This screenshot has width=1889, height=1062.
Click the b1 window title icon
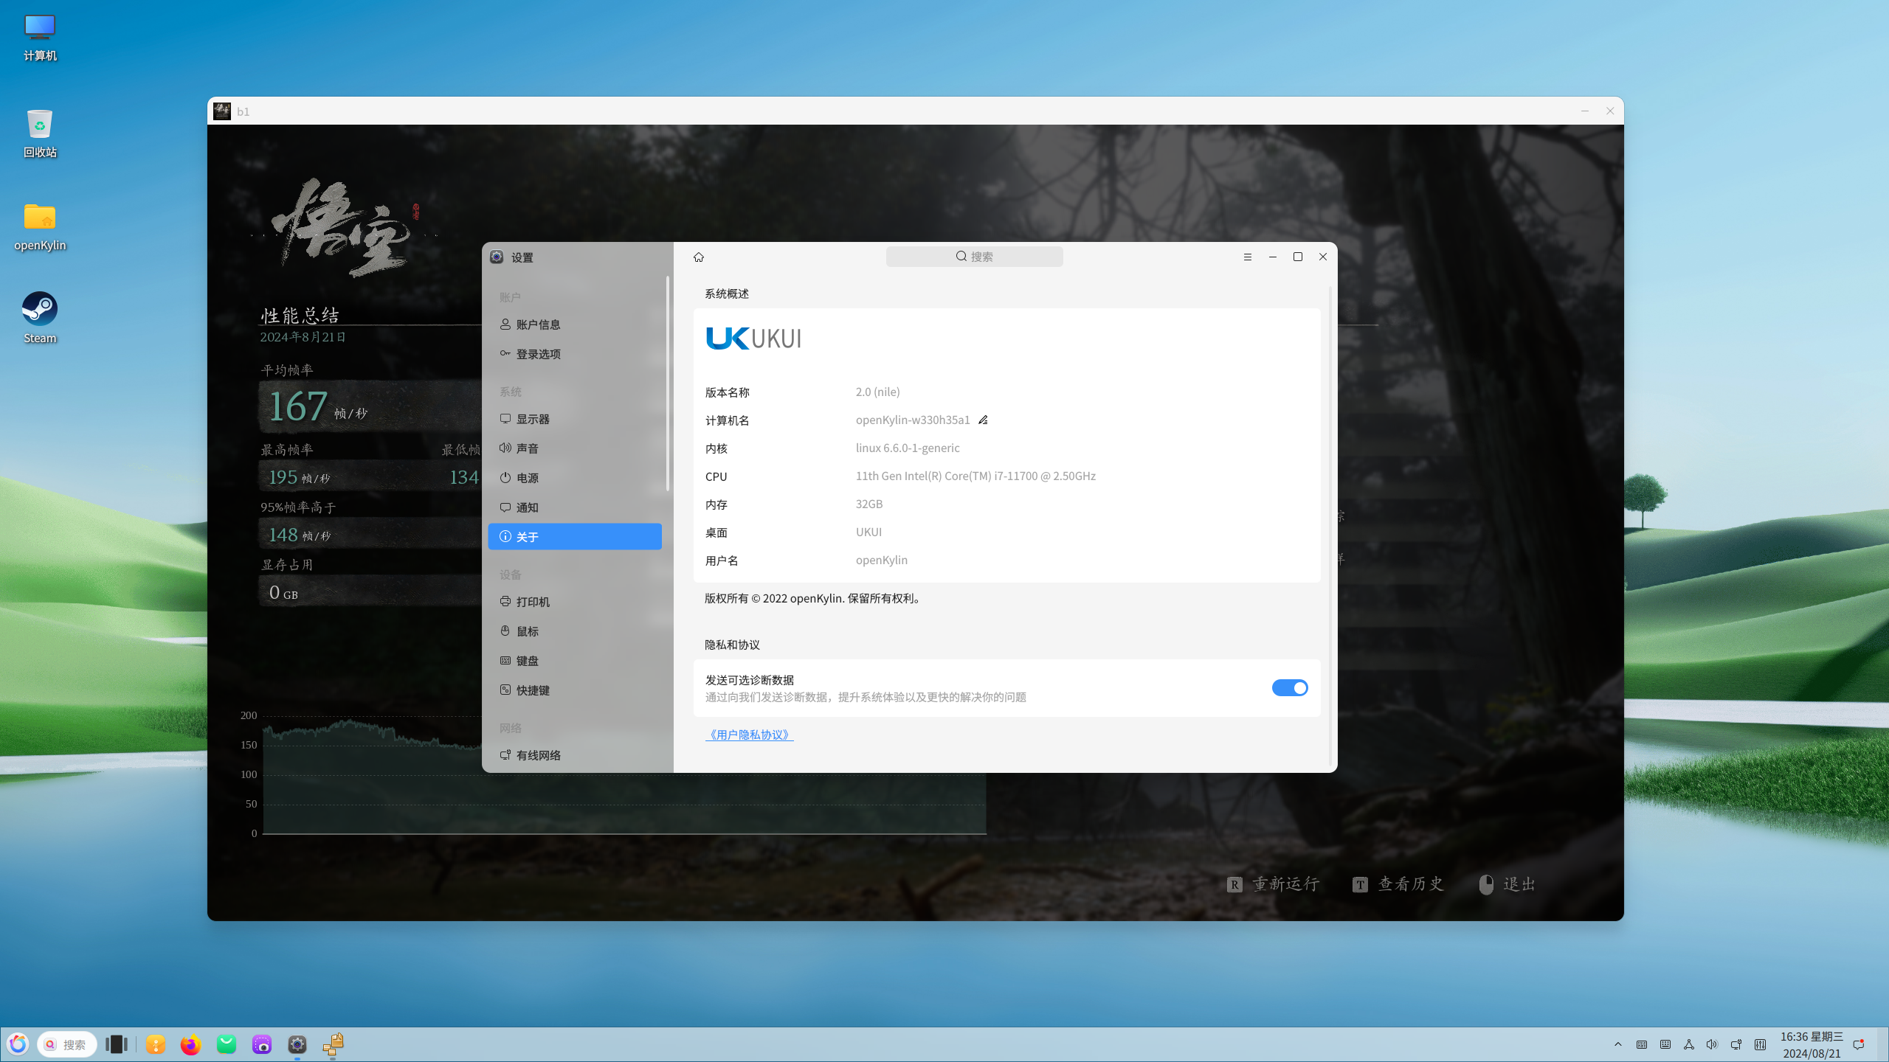[222, 111]
